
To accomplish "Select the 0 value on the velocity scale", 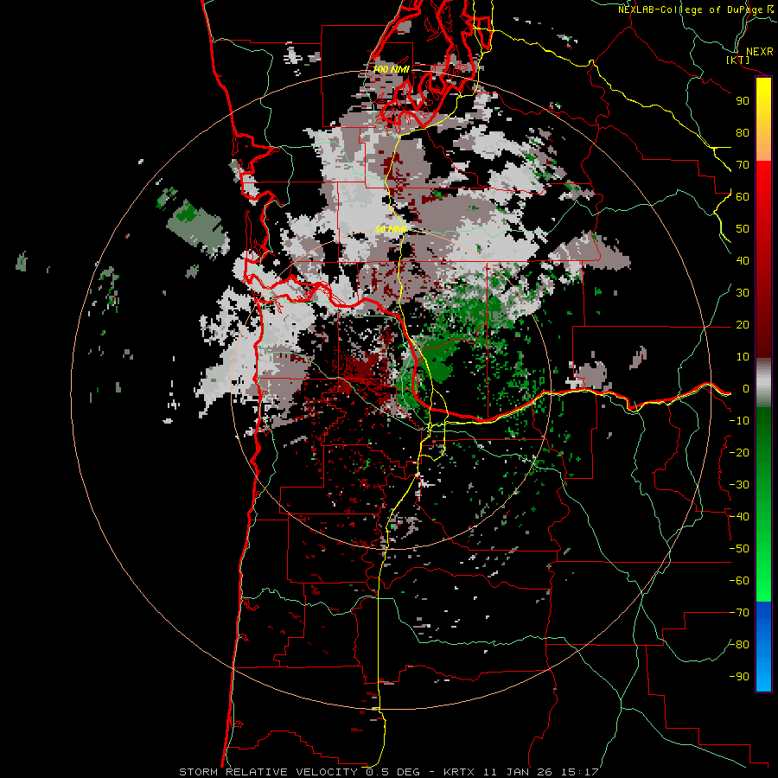I will click(746, 389).
